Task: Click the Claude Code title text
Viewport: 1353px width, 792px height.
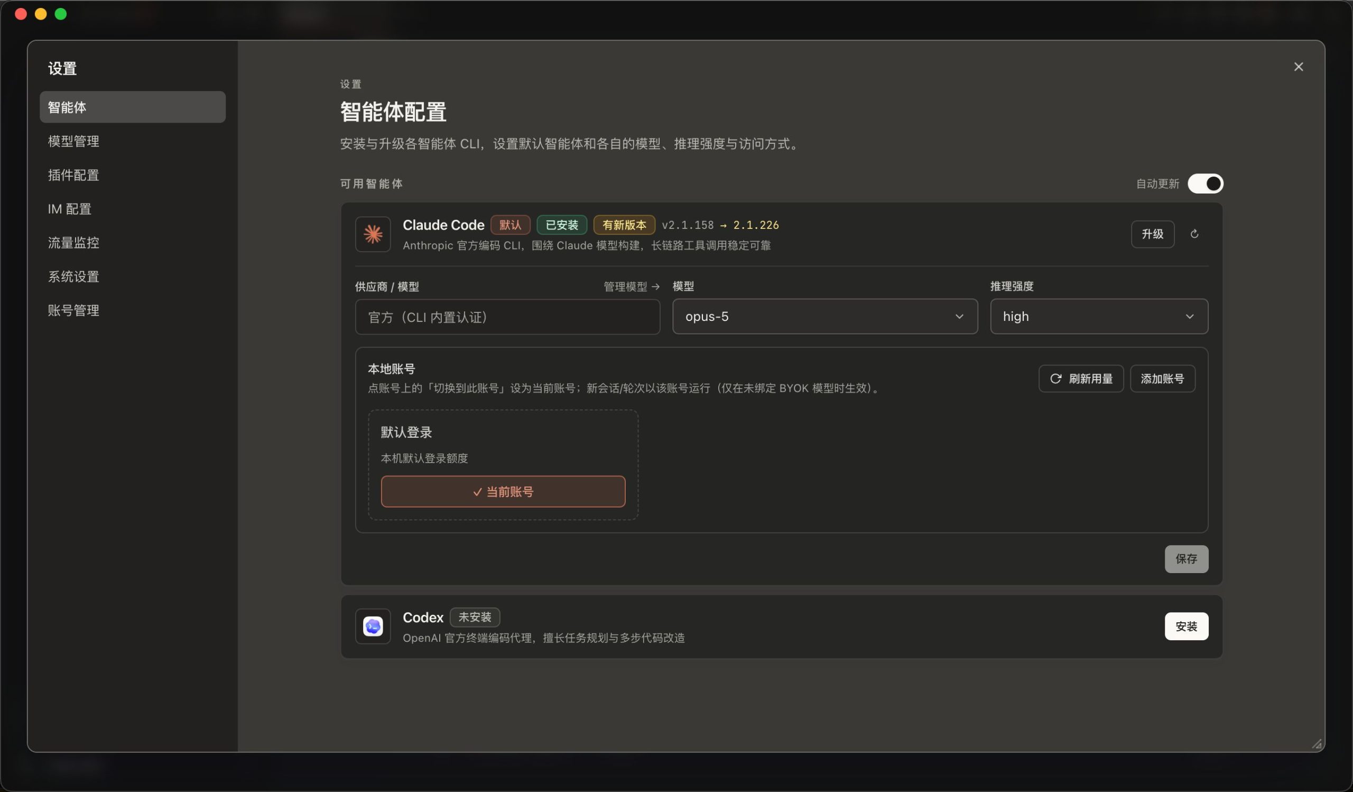Action: [x=443, y=225]
